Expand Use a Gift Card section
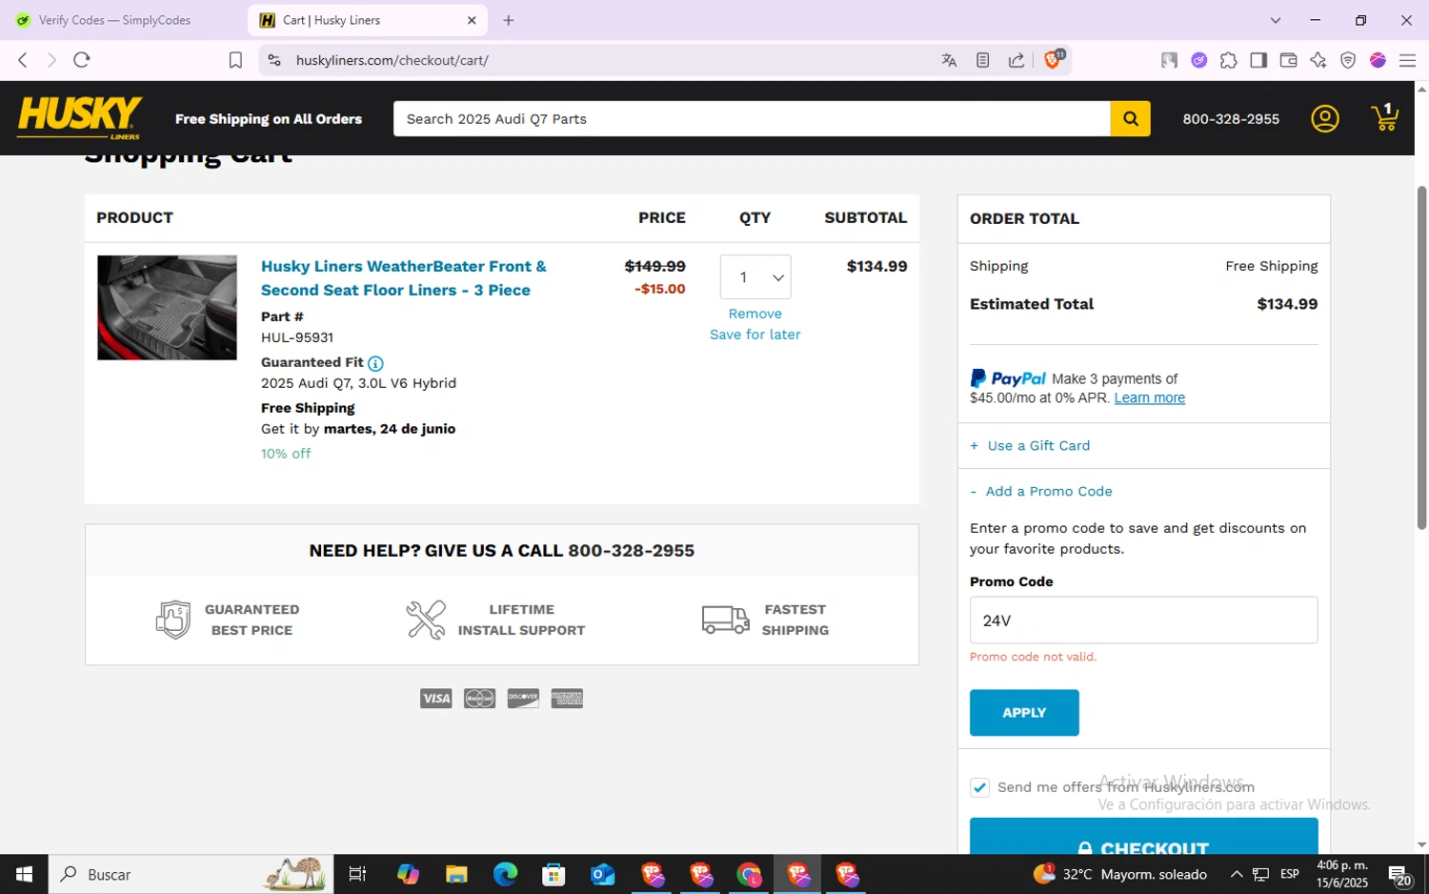This screenshot has width=1429, height=894. tap(1030, 445)
